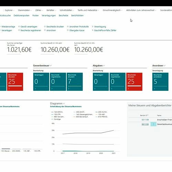Viewport: 172px width, 172px height.
Task: Click the plus icon beside GewSt veranlagen
Action: [x=19, y=26]
